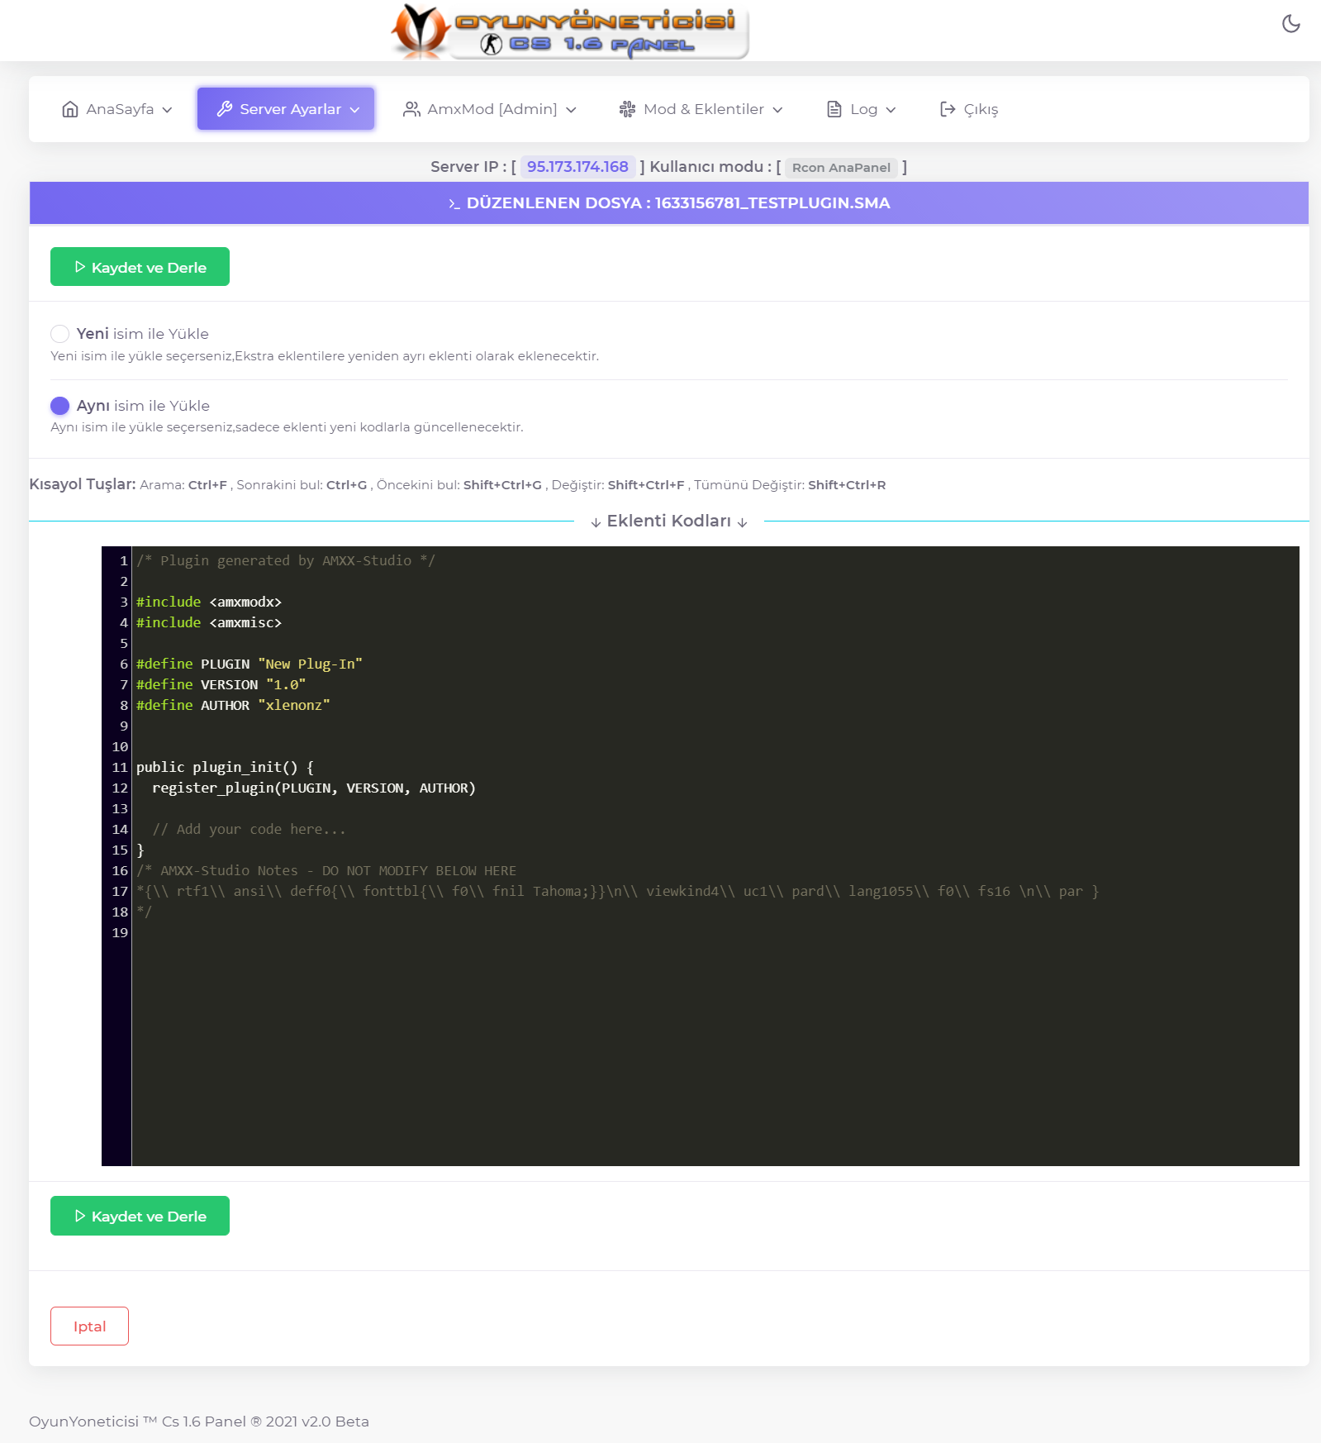Click the Eklenti Kodları heading
This screenshot has height=1443, width=1321.
click(669, 521)
